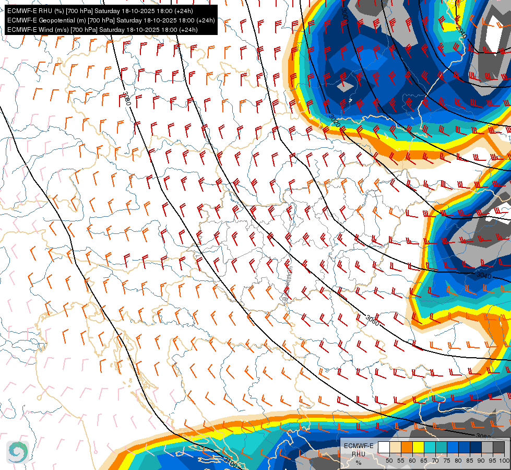Click the 3020 geopotential contour label
The height and width of the screenshot is (470, 511).
335,121
